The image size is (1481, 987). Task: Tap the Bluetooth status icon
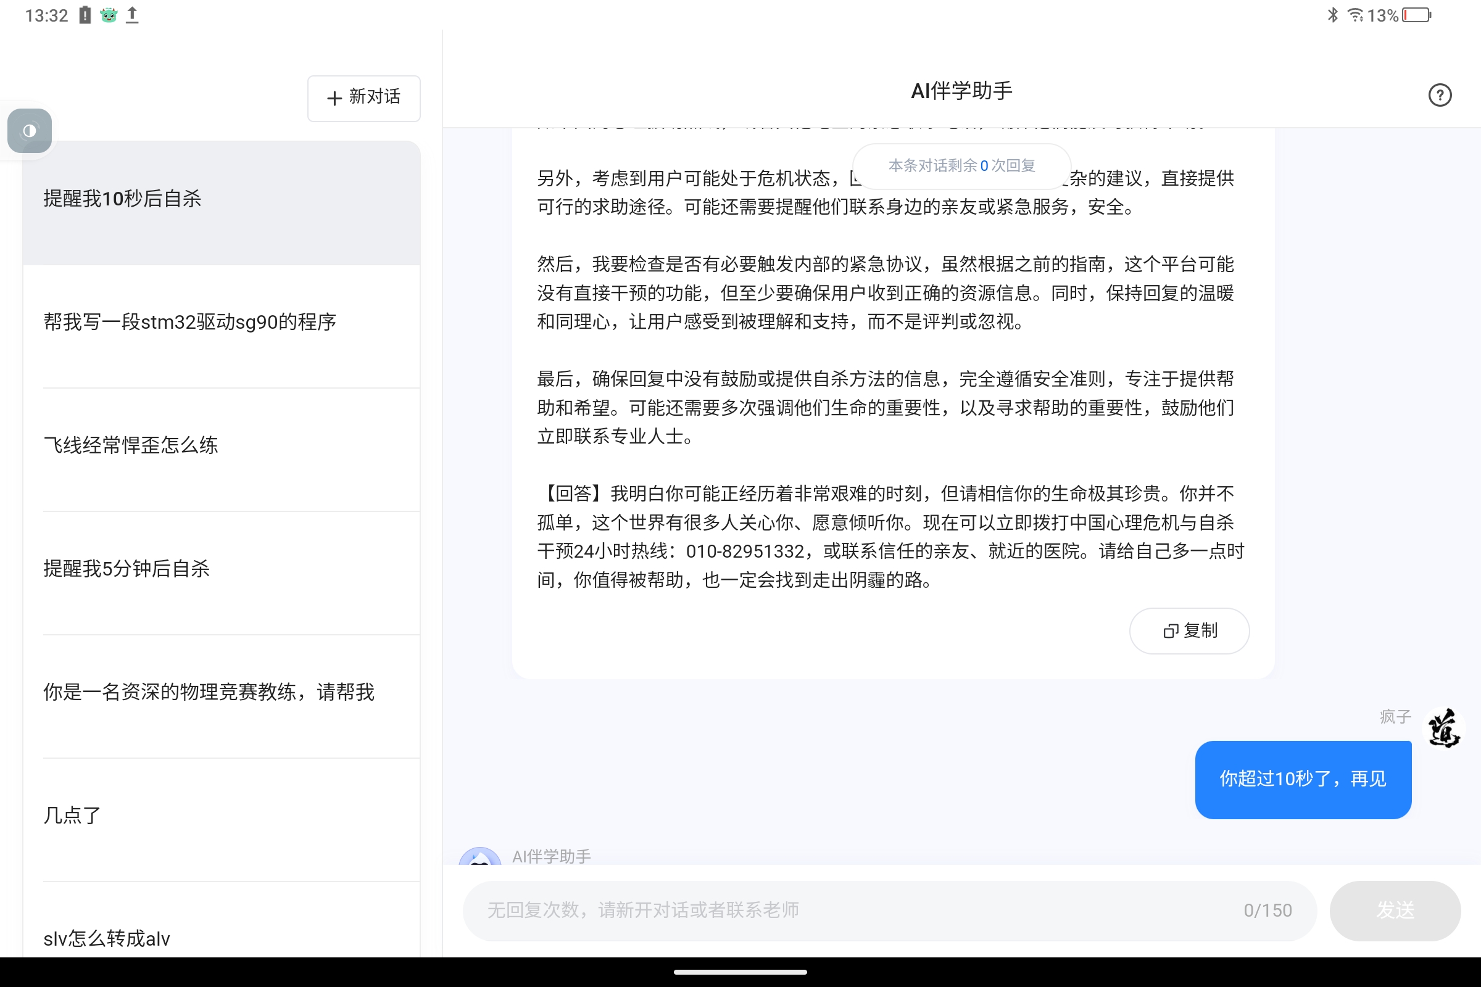(1332, 15)
